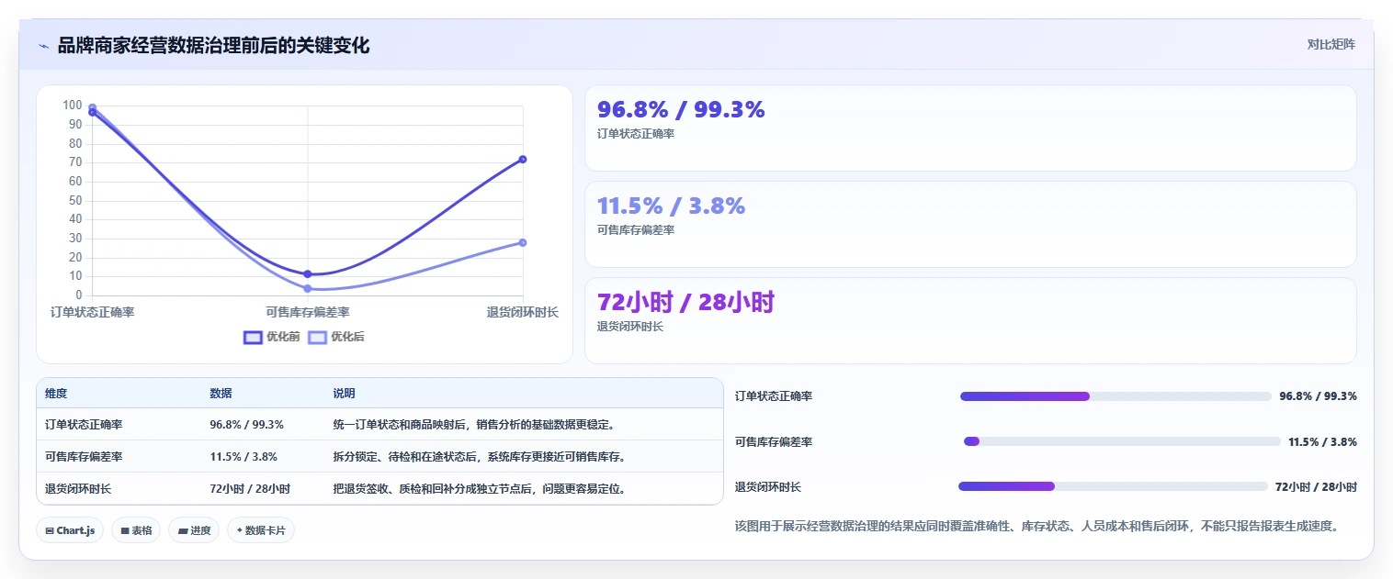1393x579 pixels.
Task: Click the lightning icon beside the title
Action: 44,46
